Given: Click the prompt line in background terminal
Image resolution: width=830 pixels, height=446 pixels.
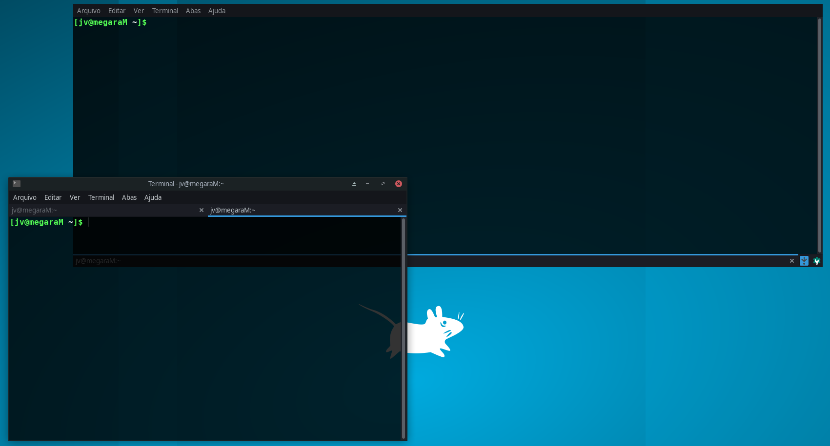Looking at the screenshot, I should click(x=110, y=22).
